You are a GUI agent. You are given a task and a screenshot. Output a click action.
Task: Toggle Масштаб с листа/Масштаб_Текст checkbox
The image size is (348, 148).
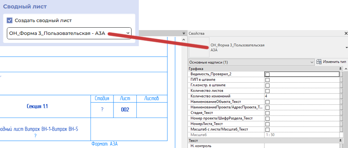(268, 130)
